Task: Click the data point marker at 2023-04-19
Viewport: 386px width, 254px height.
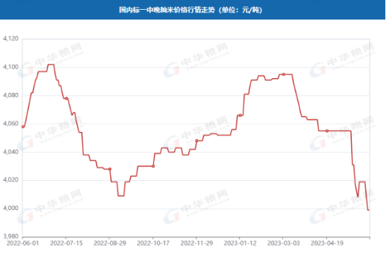Action: point(327,131)
